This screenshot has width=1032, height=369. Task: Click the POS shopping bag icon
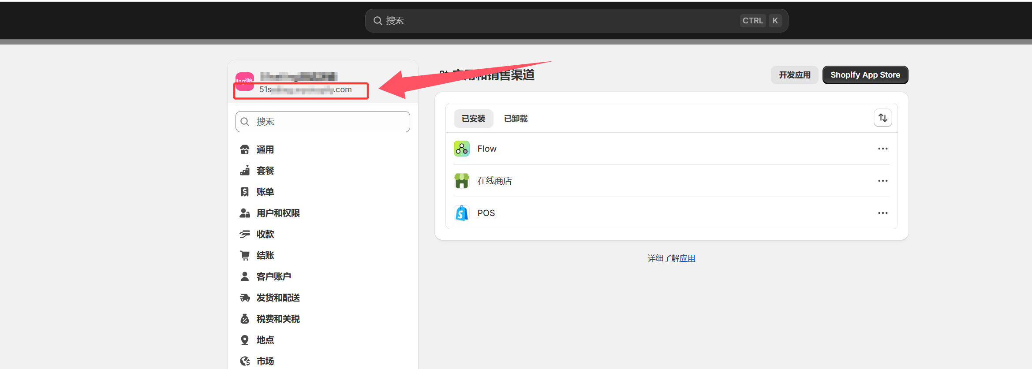click(x=461, y=213)
